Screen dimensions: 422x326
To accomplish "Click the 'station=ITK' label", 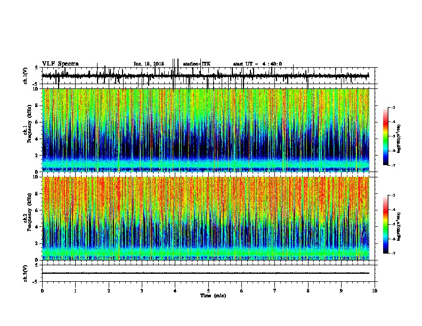I will coord(197,64).
